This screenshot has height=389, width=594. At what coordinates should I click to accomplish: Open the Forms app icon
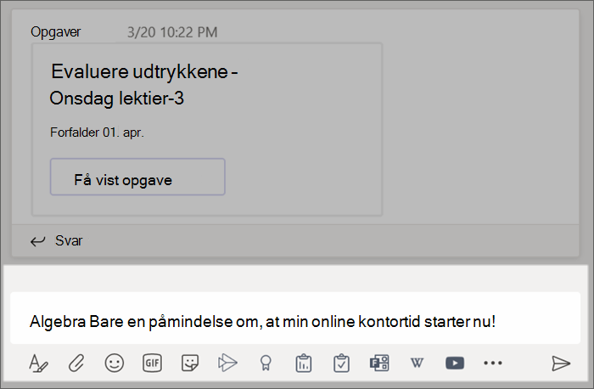(379, 364)
